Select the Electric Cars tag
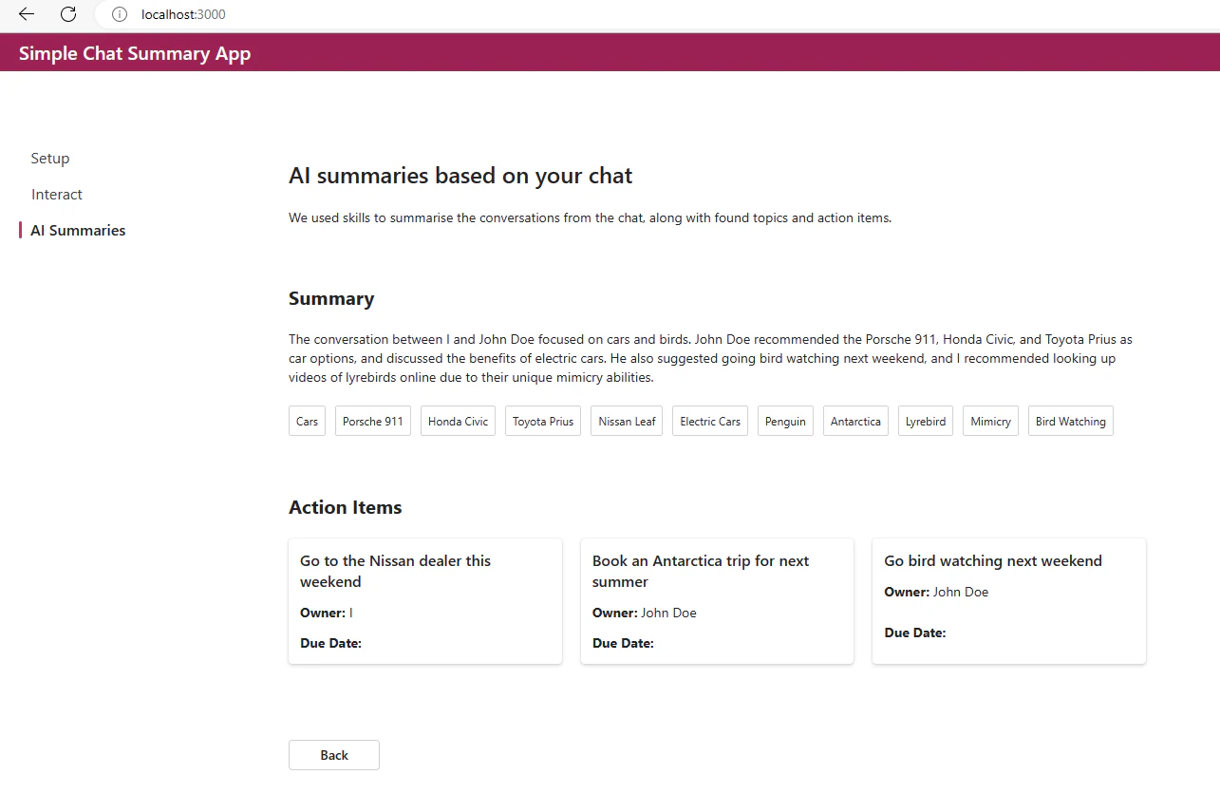The image size is (1220, 793). click(710, 422)
